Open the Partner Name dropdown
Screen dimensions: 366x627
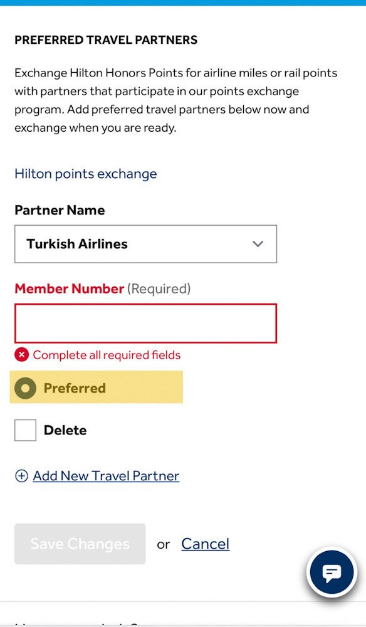point(145,244)
